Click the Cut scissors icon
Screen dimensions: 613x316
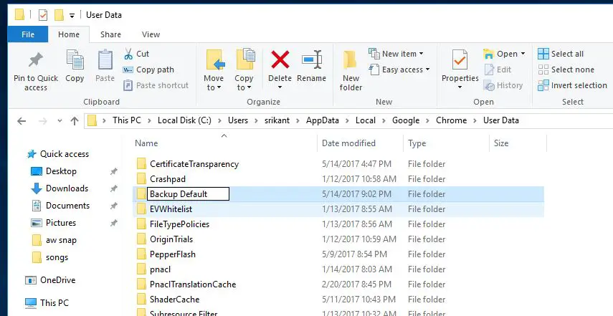[x=128, y=54]
